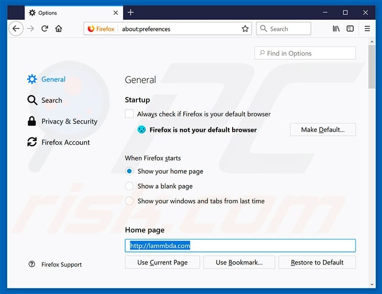Bookmark this page with the star icon
Image resolution: width=382 pixels, height=294 pixels.
click(x=245, y=28)
